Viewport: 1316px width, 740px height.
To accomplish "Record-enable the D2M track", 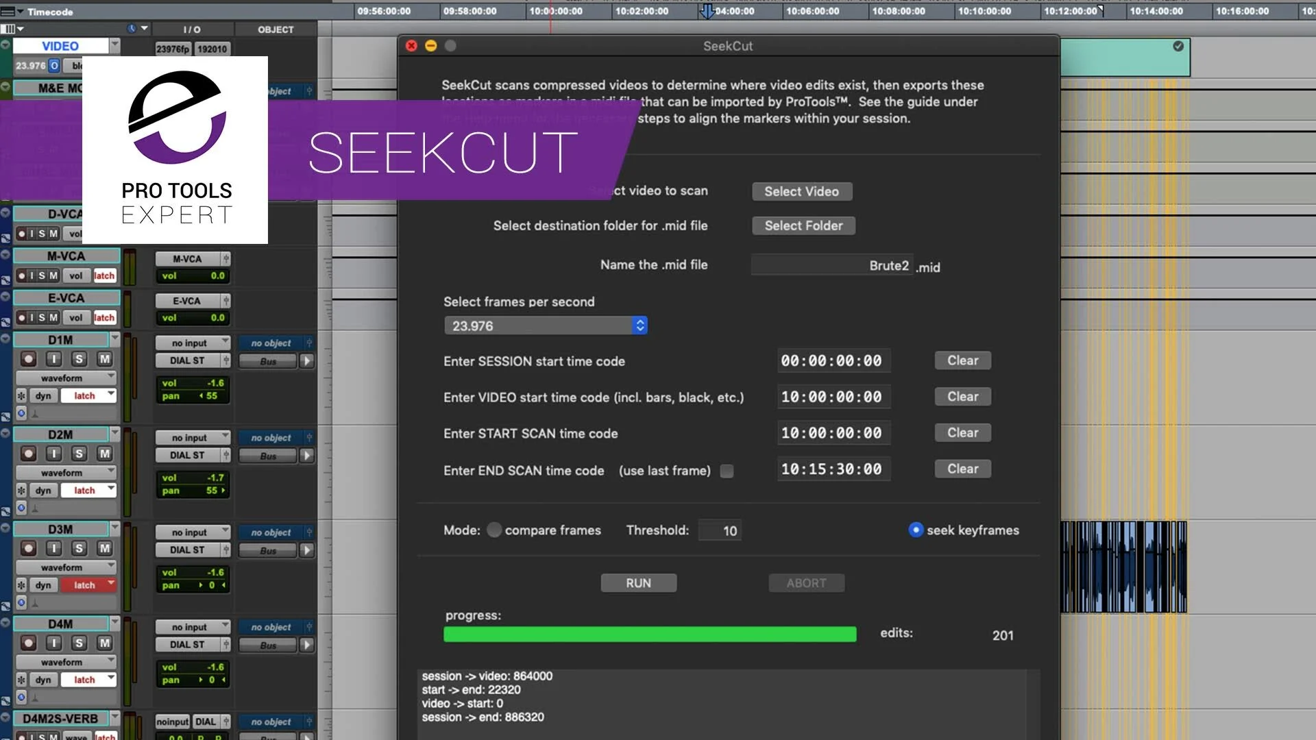I will pos(28,454).
